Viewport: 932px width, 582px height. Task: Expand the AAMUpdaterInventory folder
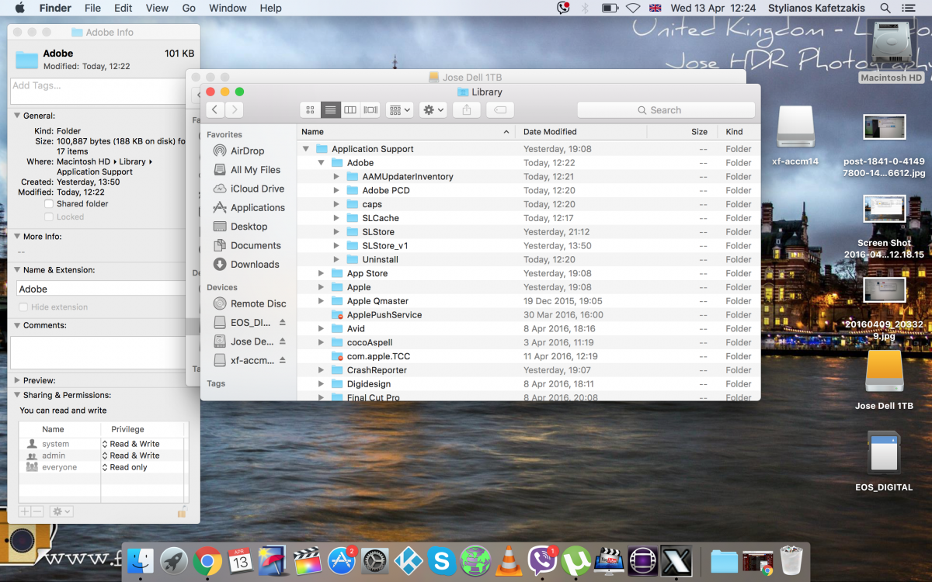pos(336,177)
